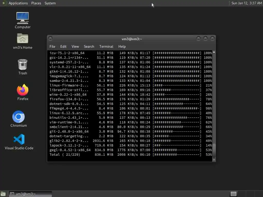263x197 pixels.
Task: Click the distro logo icon beside Applications
Action: (x=4, y=3)
